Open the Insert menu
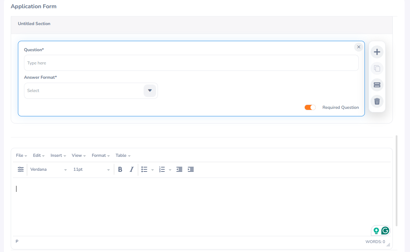 58,155
